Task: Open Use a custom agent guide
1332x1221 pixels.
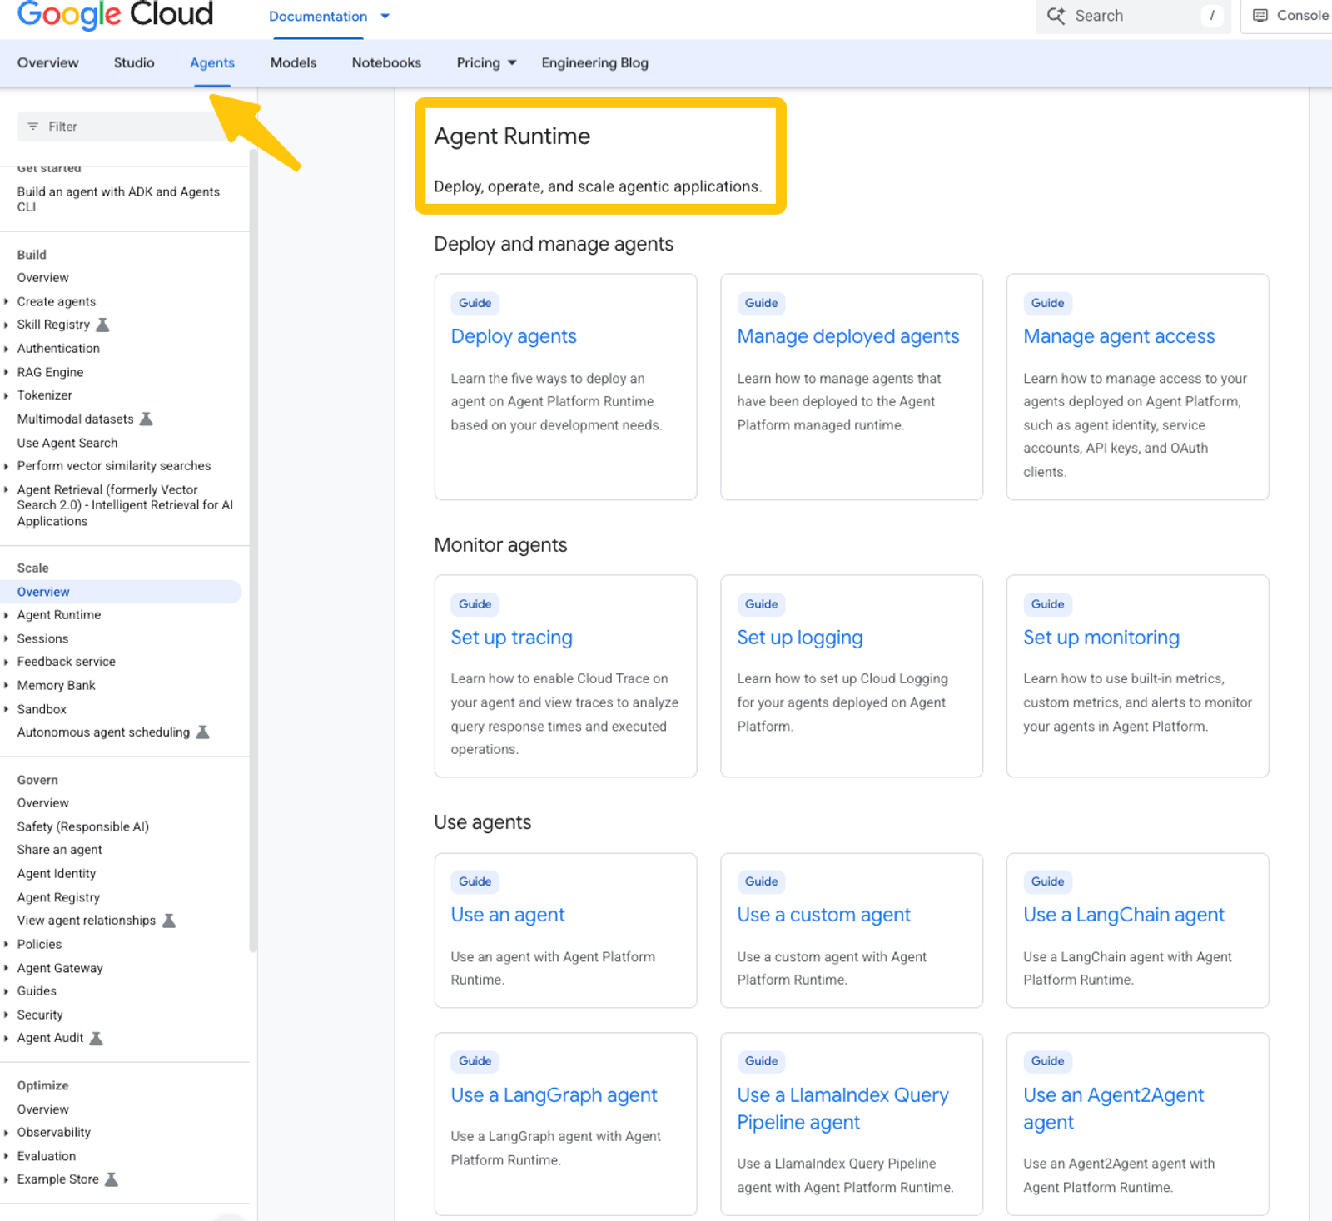Action: [823, 915]
